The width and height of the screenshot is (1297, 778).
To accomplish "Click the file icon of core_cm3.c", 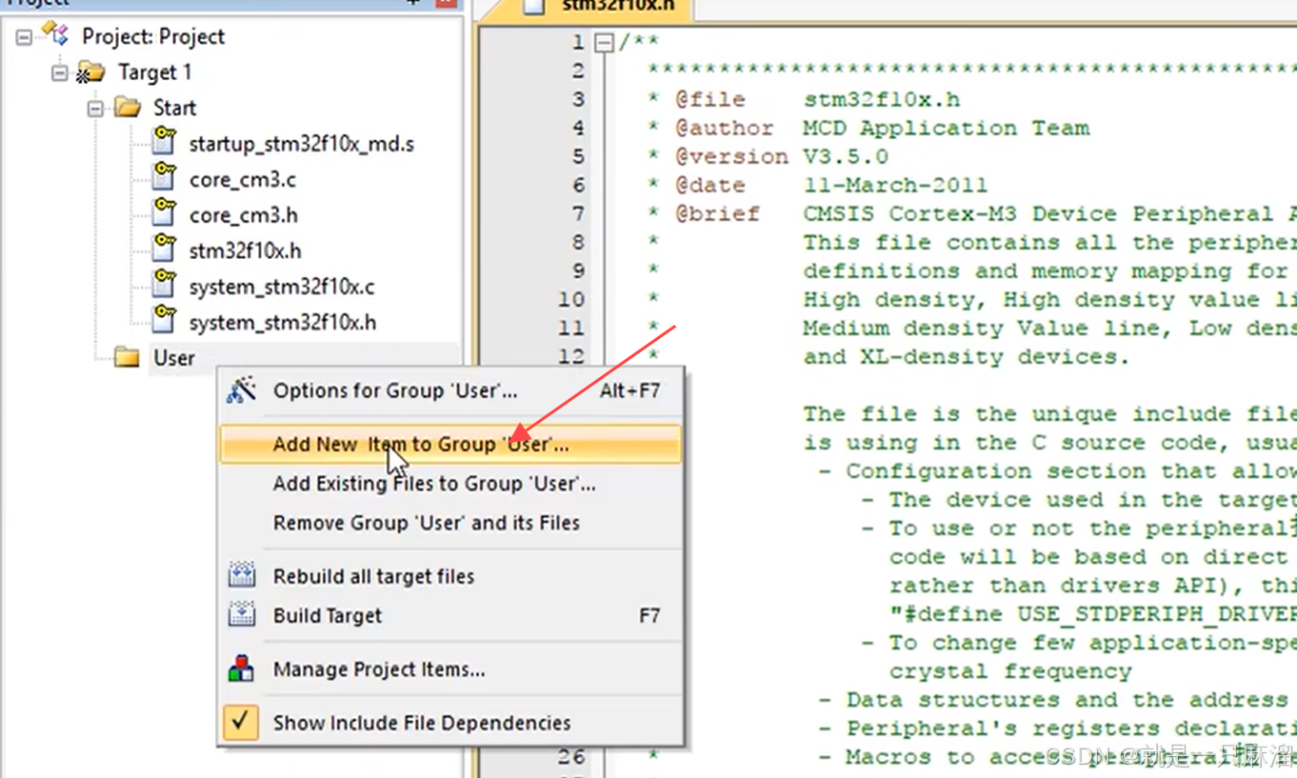I will click(164, 177).
